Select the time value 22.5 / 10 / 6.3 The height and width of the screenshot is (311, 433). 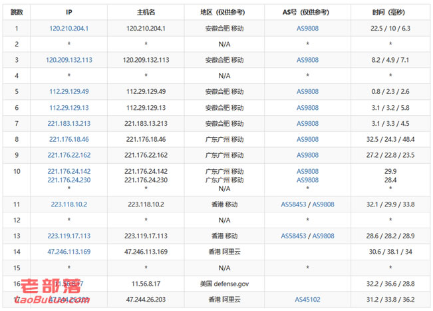click(x=390, y=28)
